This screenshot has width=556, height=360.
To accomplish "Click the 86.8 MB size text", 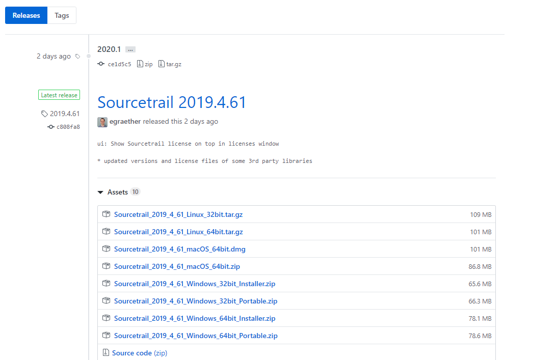I will [480, 267].
